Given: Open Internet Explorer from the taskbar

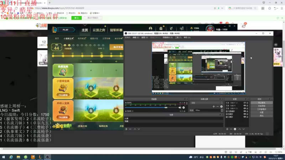Looking at the screenshot, I should pyautogui.click(x=11, y=157).
